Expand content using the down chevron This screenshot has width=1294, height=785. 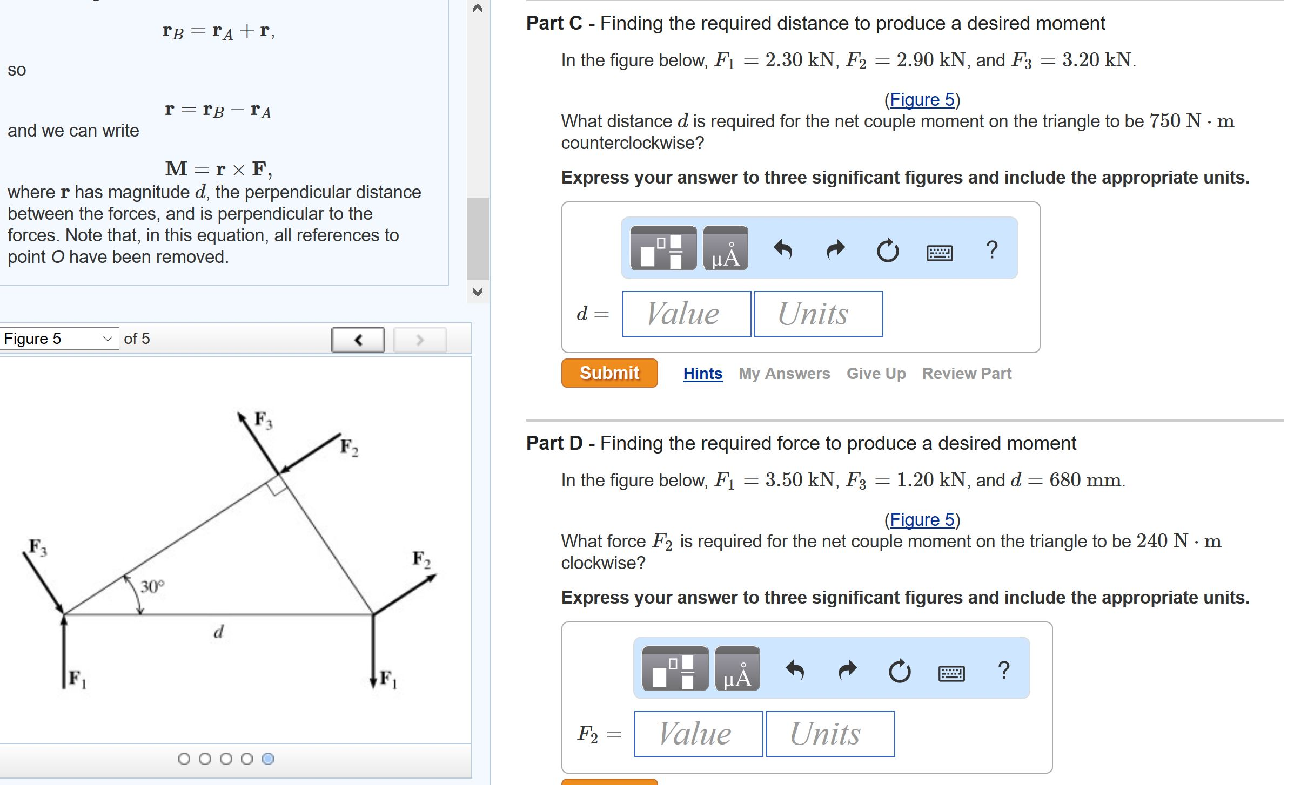point(477,292)
